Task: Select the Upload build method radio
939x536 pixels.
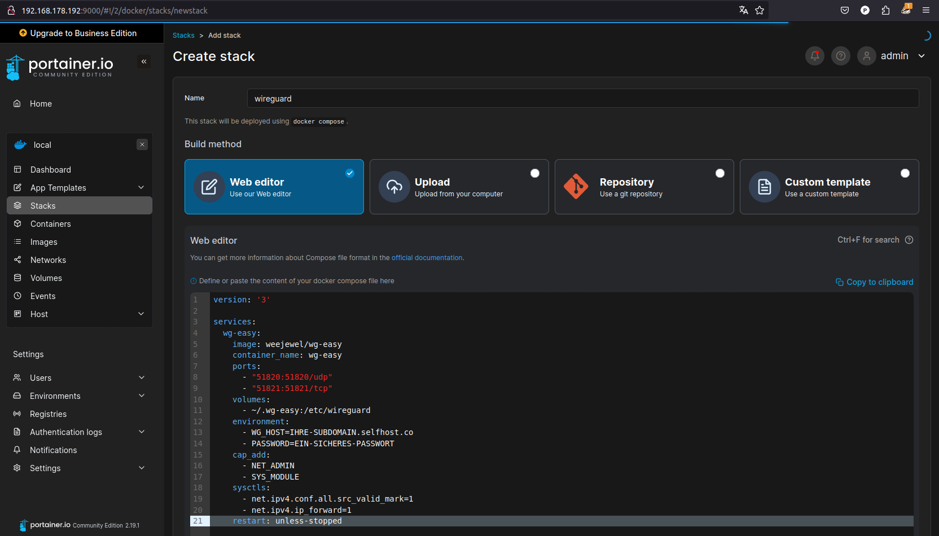Action: [534, 173]
